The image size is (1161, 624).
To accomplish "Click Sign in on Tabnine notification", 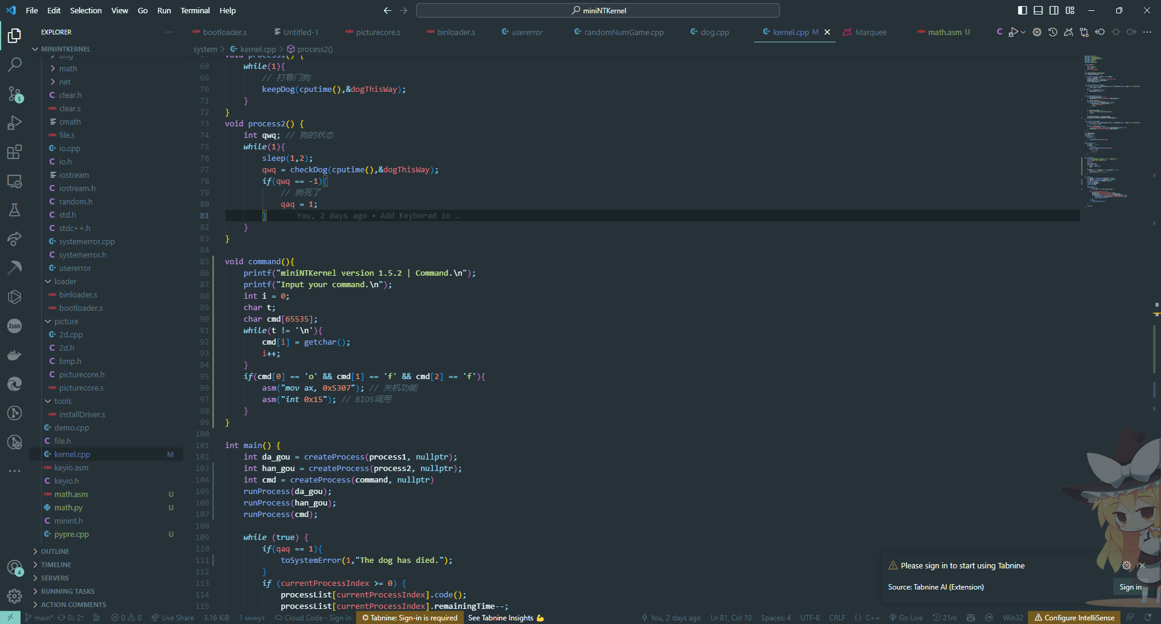I will [x=1130, y=587].
